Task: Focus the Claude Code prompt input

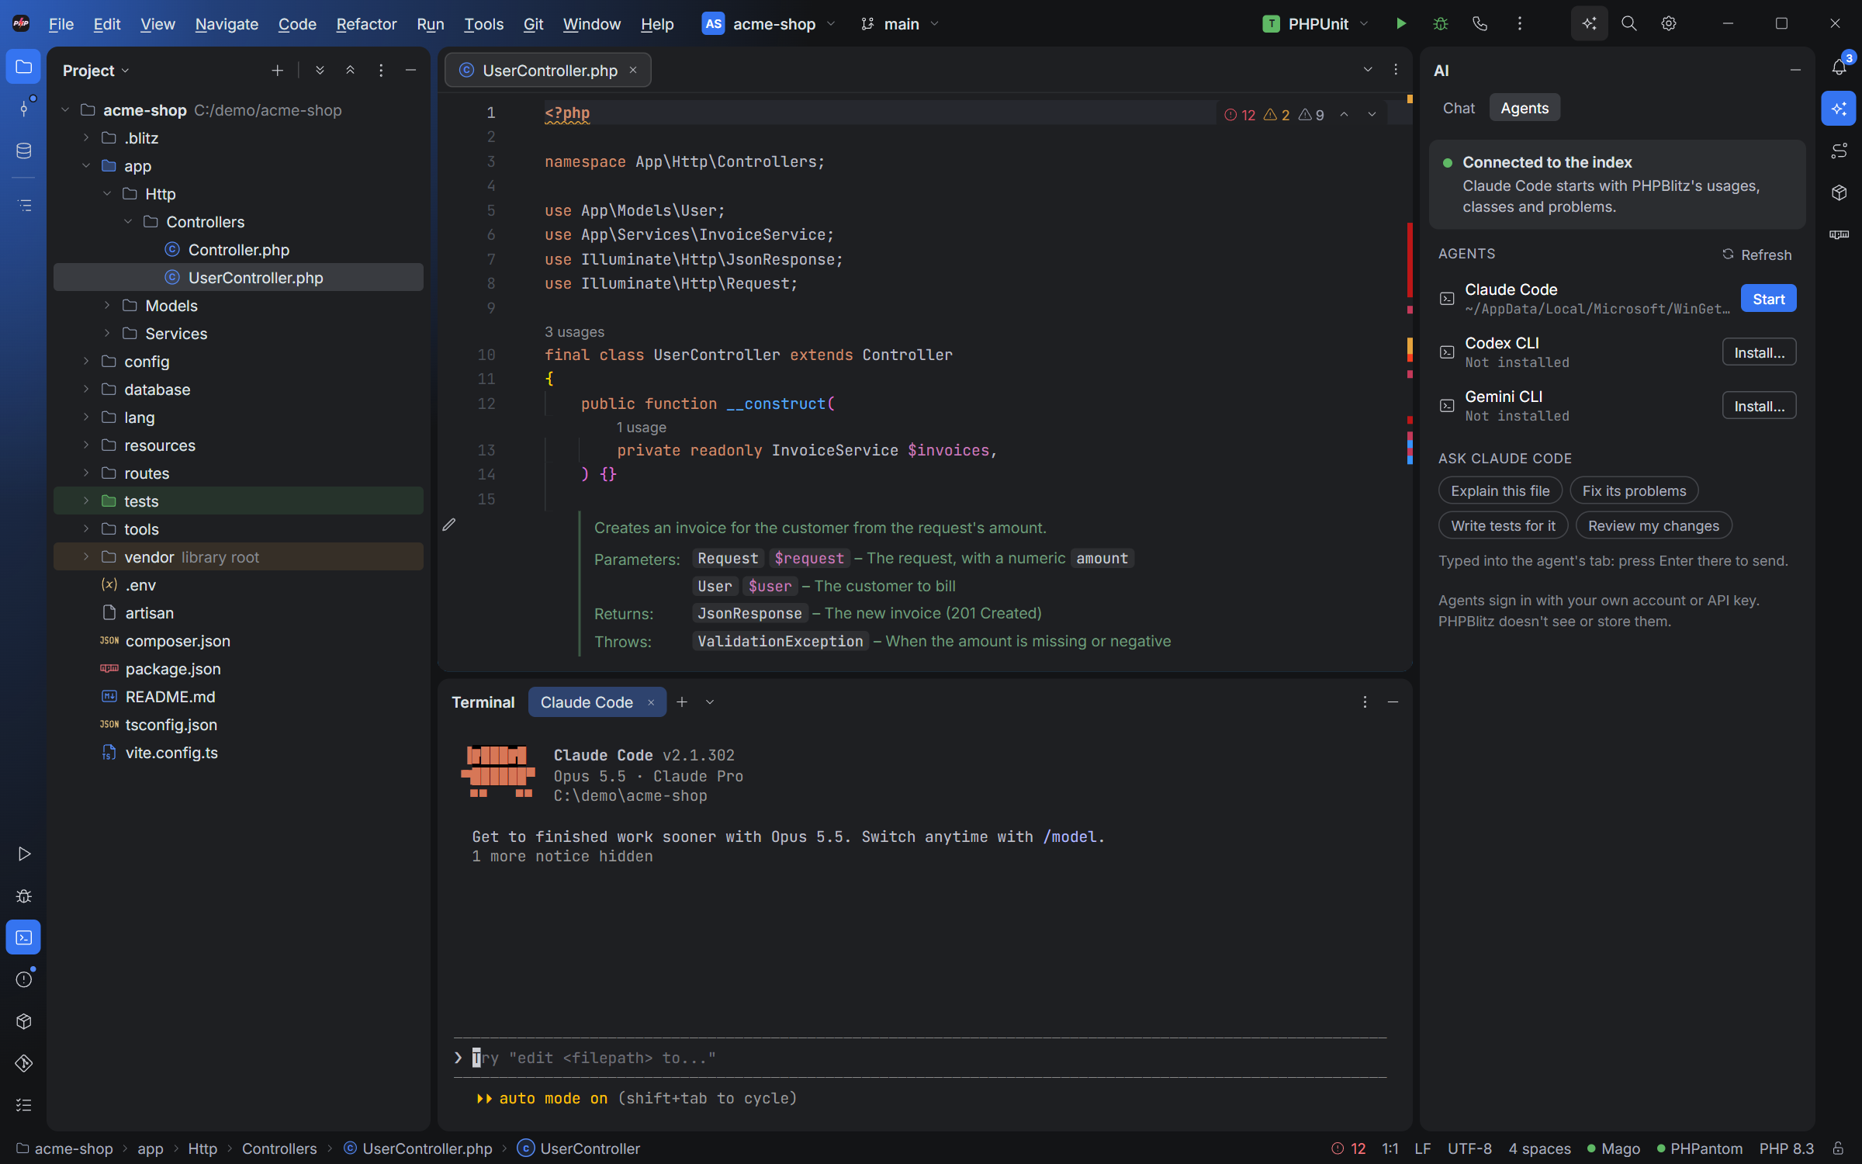Action: [921, 1058]
